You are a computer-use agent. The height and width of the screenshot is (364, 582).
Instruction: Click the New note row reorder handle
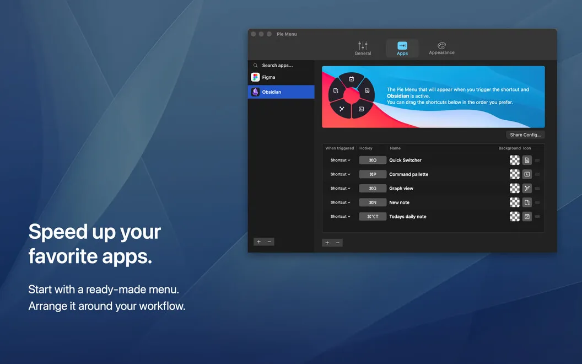537,202
